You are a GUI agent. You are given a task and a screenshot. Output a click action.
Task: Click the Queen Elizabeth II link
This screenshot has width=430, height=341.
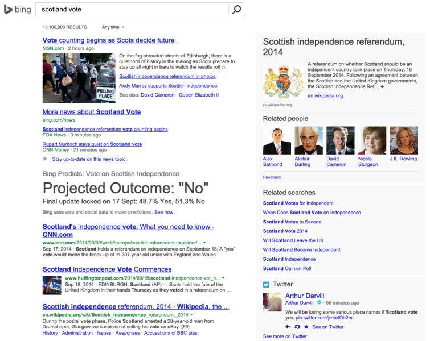[x=199, y=95]
